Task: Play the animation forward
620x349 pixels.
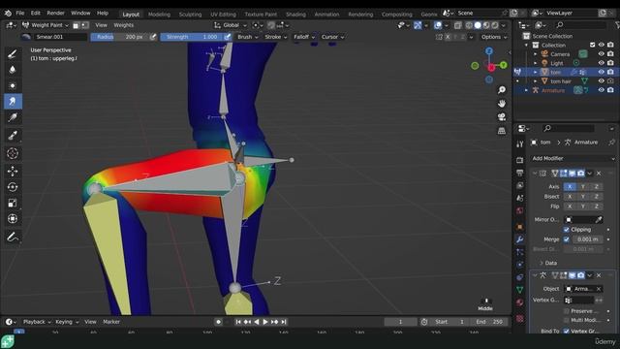Action: pos(265,322)
